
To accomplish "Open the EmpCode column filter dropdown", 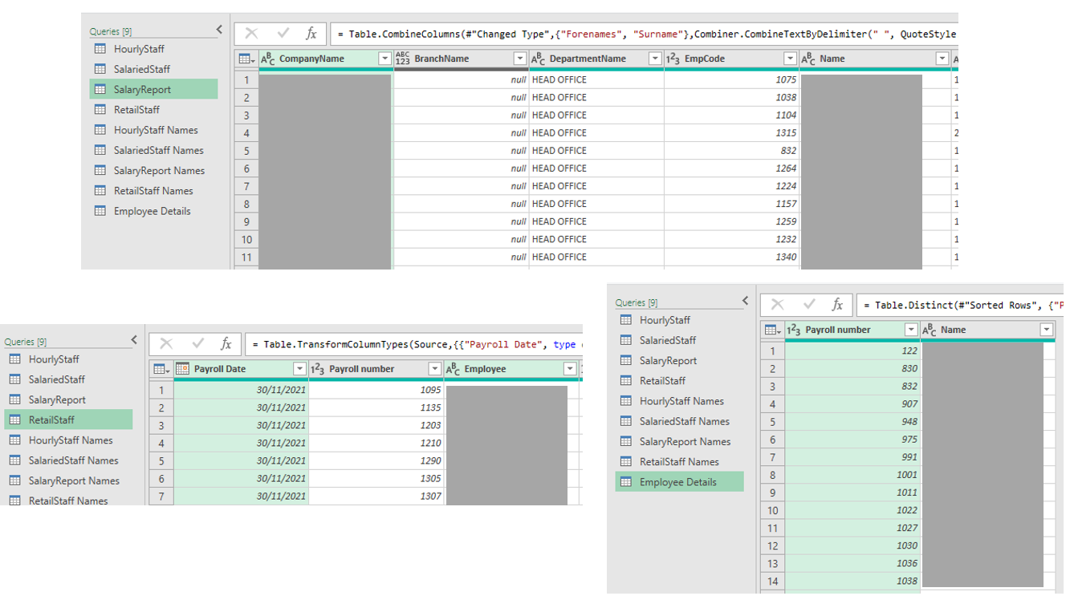I will tap(790, 59).
